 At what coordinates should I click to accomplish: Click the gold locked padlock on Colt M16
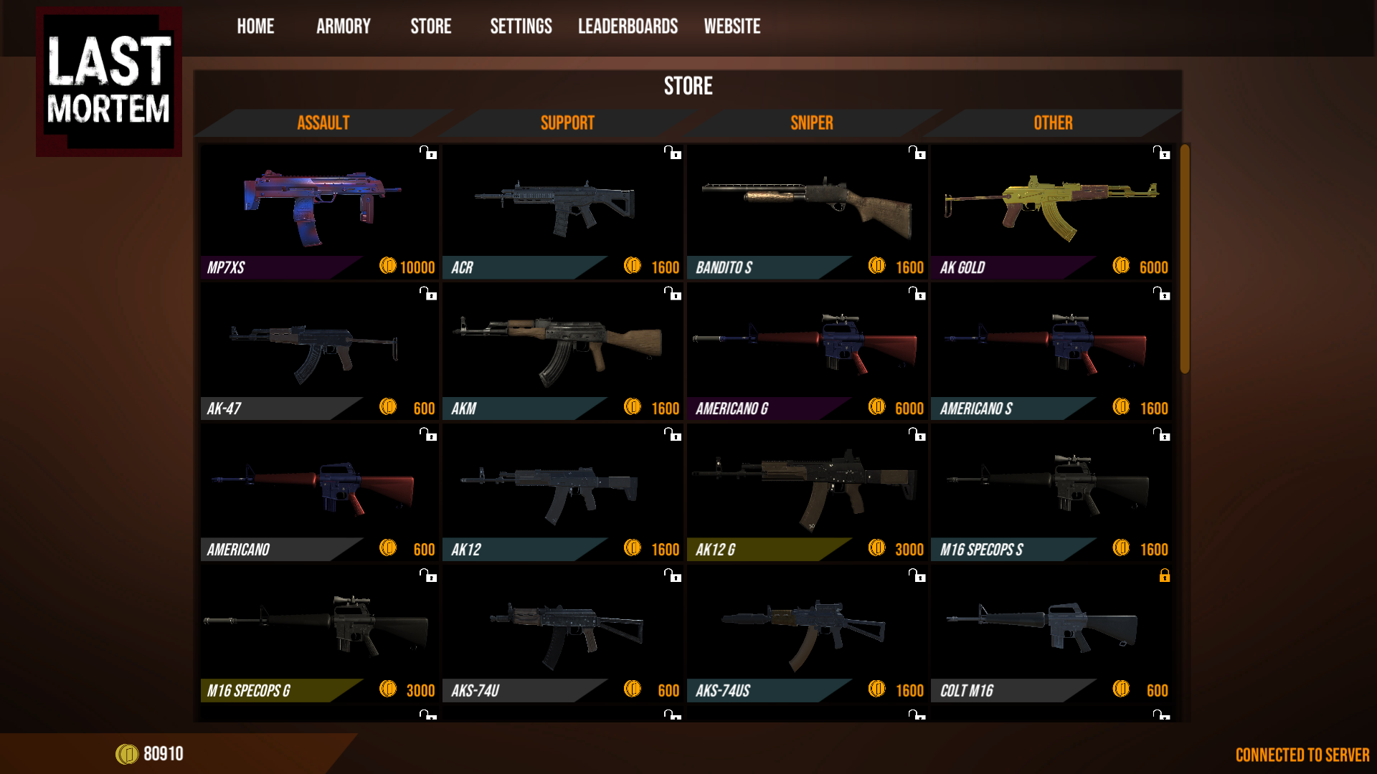point(1165,575)
